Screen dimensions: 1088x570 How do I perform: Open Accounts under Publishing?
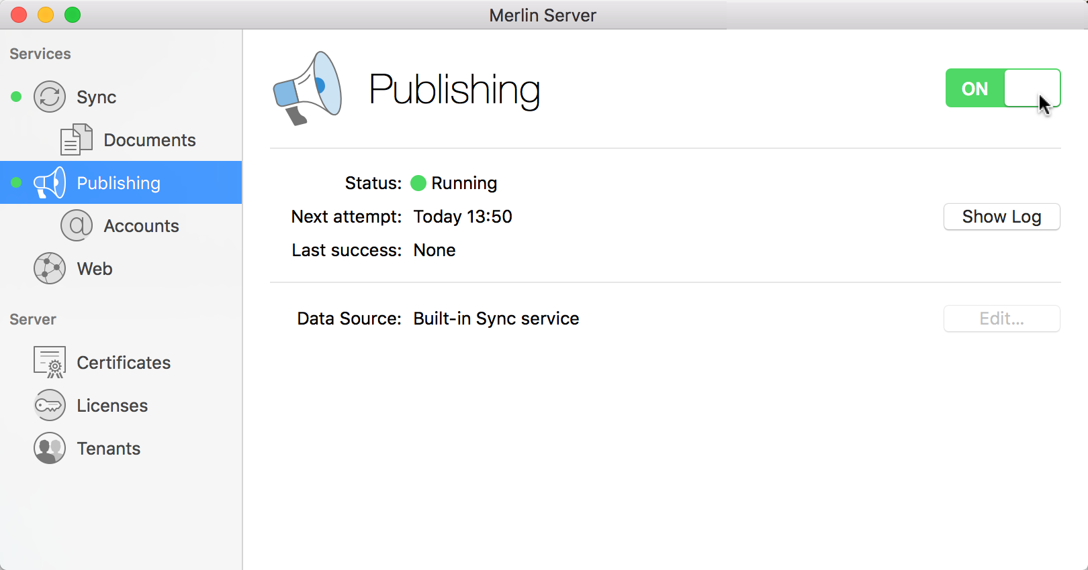click(x=121, y=225)
